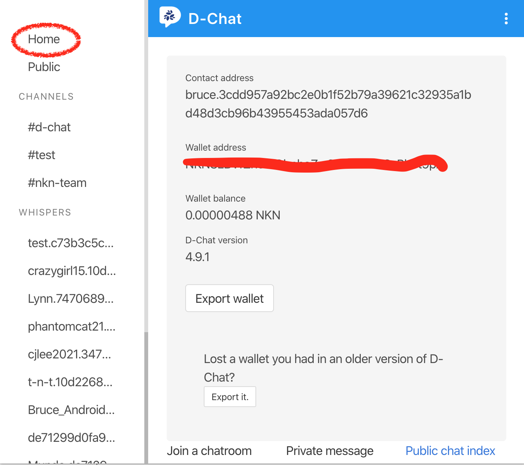Click the bruce contact address text
The width and height of the screenshot is (524, 465).
click(x=328, y=104)
